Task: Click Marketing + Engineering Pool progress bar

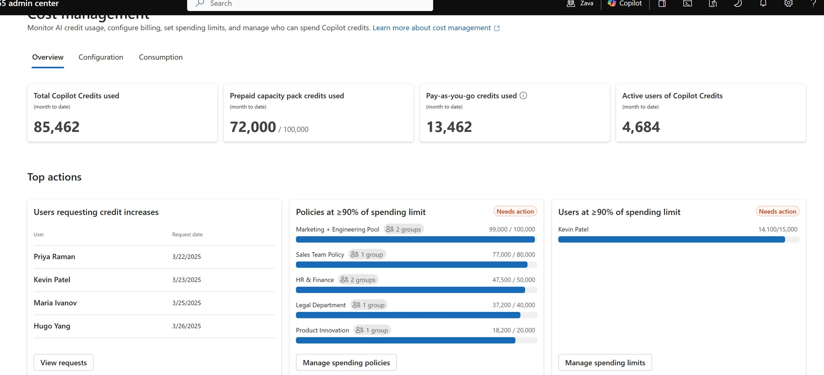Action: (x=416, y=240)
